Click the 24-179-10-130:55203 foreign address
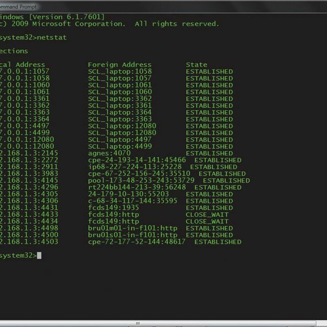The image size is (327, 327). click(x=128, y=194)
